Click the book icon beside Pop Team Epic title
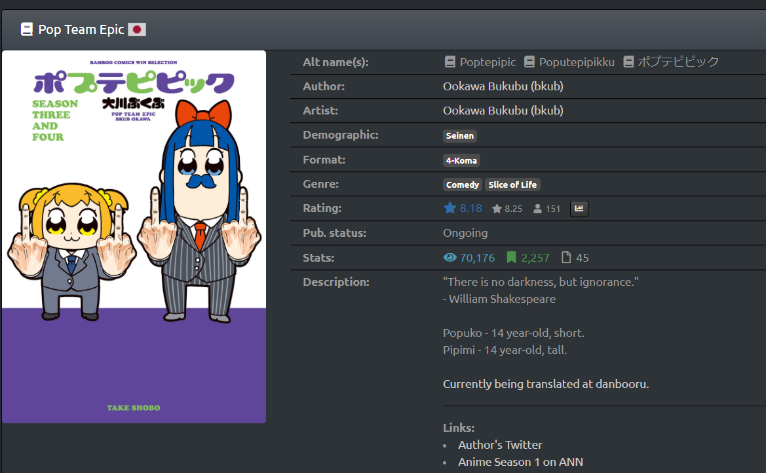The height and width of the screenshot is (473, 766). (x=26, y=29)
